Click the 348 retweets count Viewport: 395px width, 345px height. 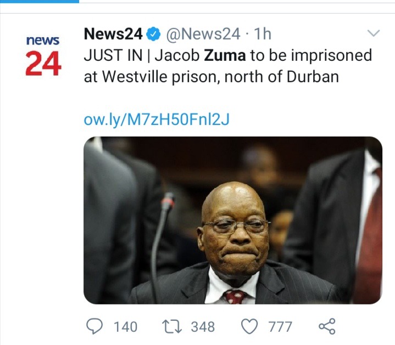pos(203,327)
